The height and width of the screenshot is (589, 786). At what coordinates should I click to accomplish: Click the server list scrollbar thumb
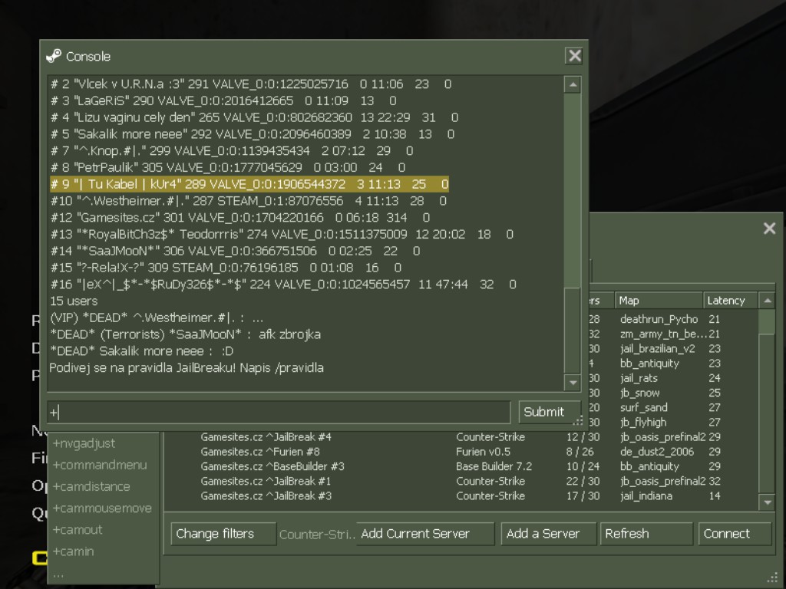(x=767, y=321)
